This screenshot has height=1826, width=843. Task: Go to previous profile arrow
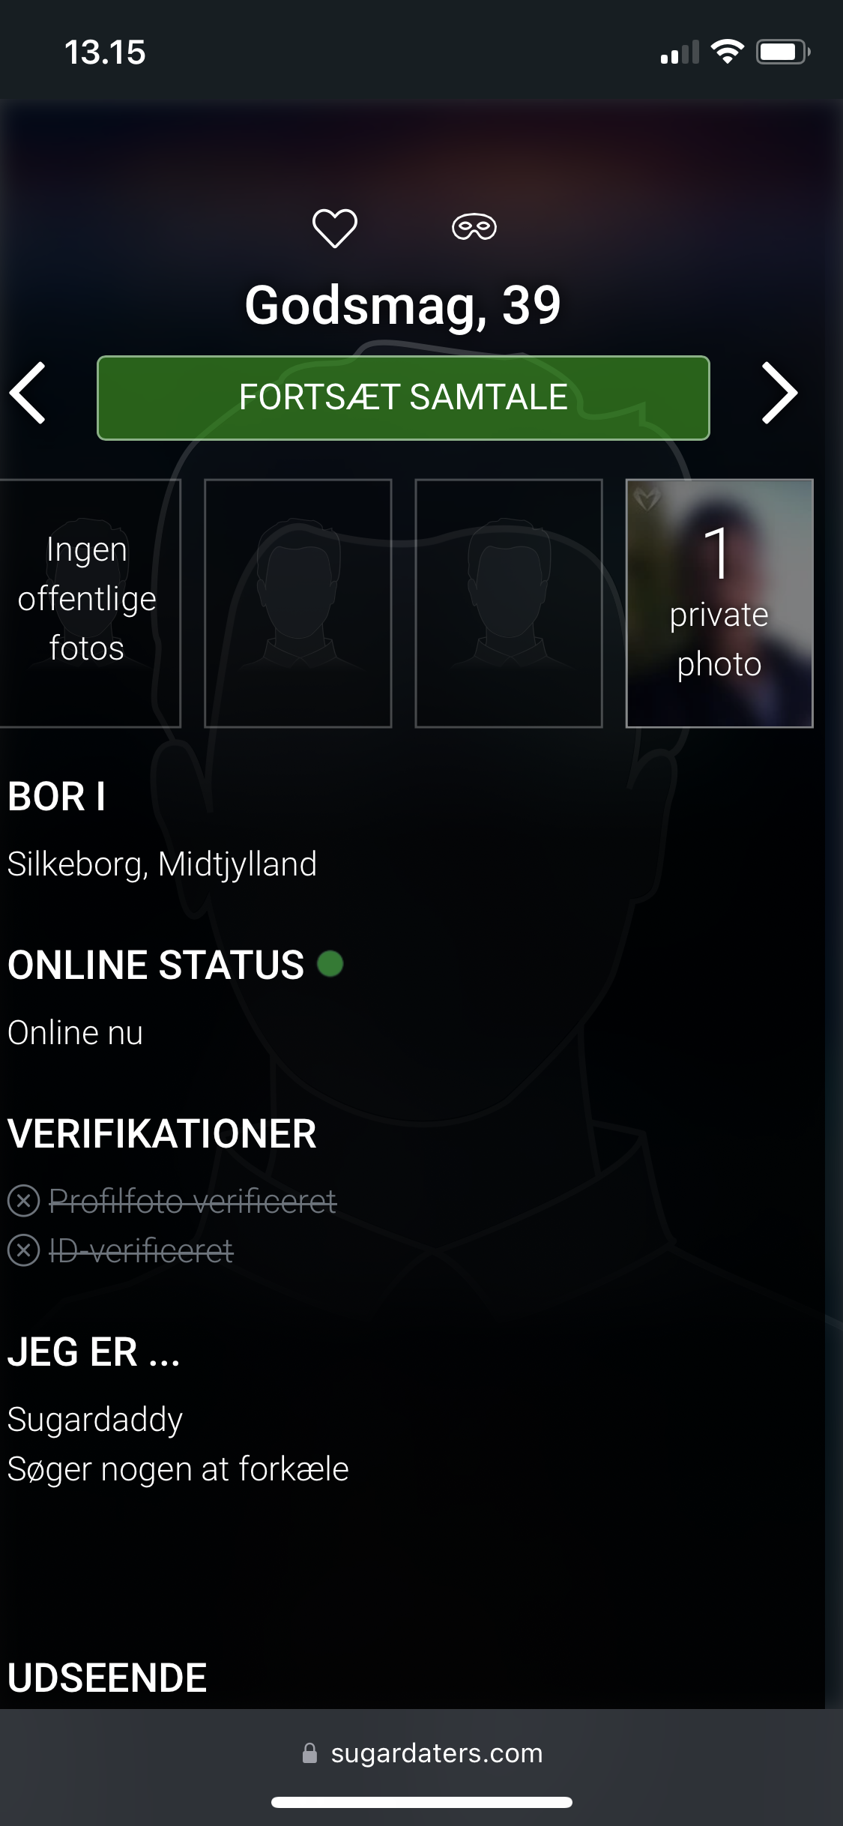(x=28, y=394)
